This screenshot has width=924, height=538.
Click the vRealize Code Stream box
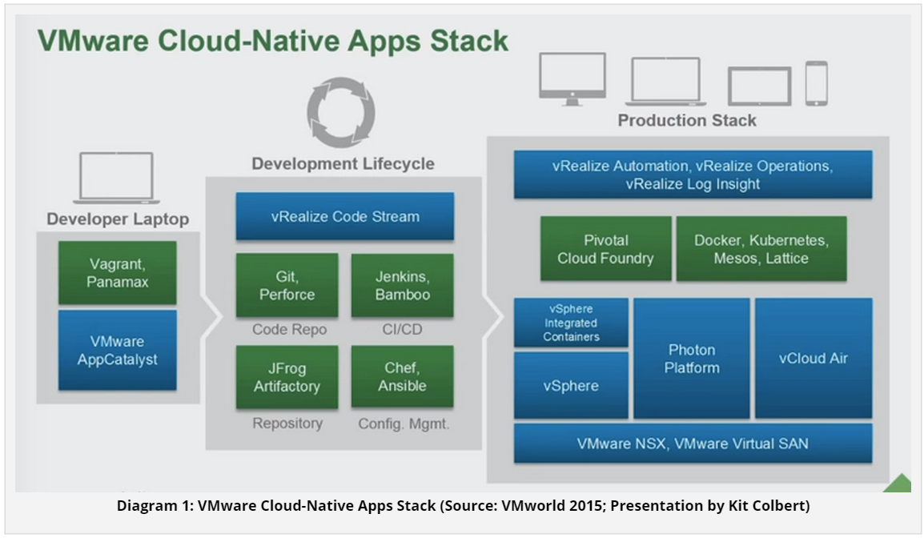[345, 216]
